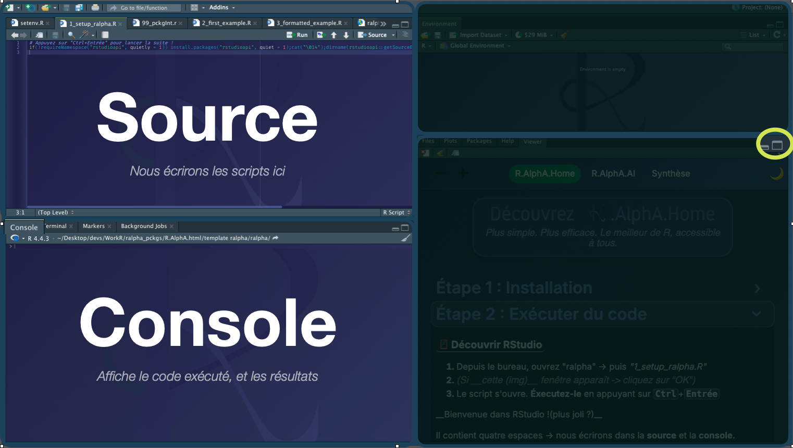This screenshot has height=448, width=793.
Task: Open the R Script file type selector
Action: point(396,213)
